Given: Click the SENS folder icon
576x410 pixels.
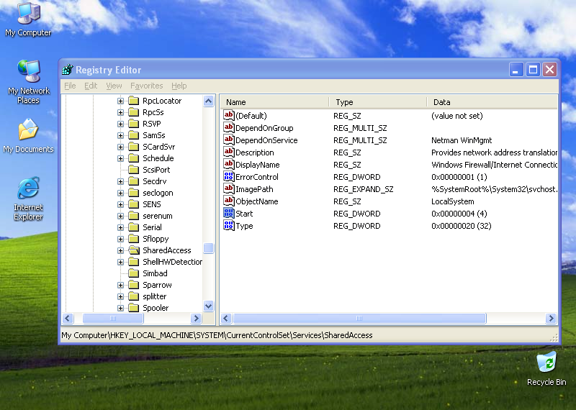Looking at the screenshot, I should coord(134,204).
